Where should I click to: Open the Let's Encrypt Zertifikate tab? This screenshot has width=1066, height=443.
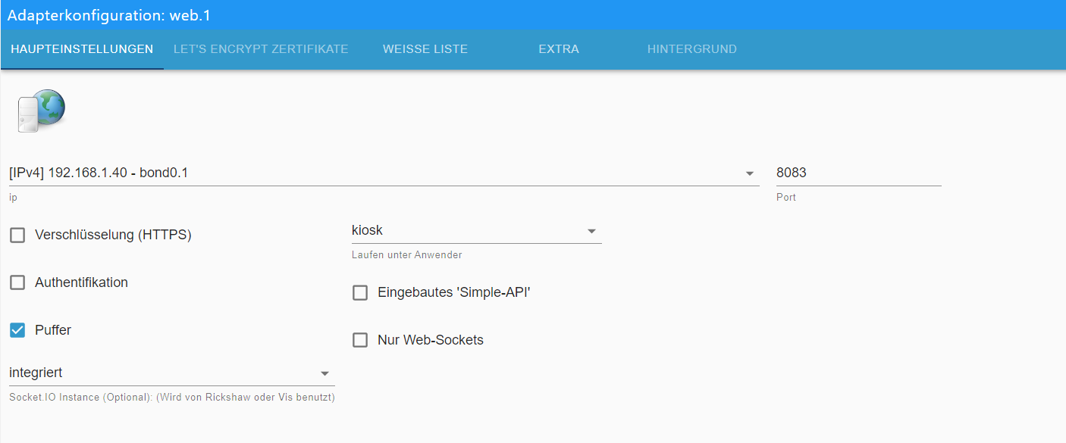[261, 49]
